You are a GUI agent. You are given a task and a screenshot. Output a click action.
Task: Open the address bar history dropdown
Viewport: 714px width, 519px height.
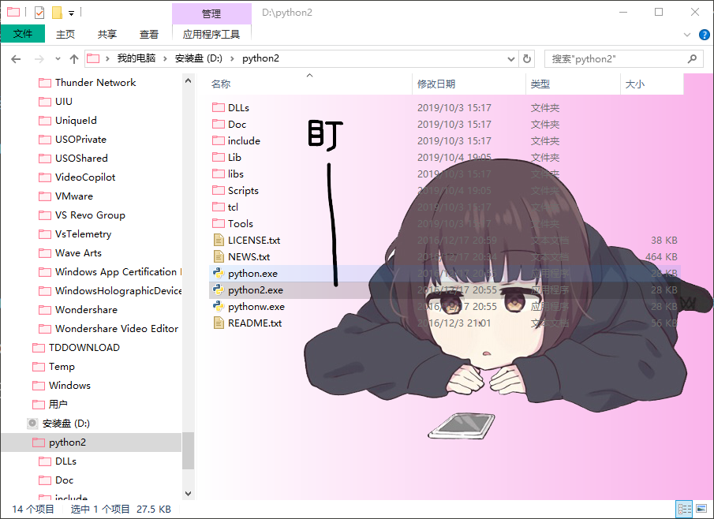(510, 58)
